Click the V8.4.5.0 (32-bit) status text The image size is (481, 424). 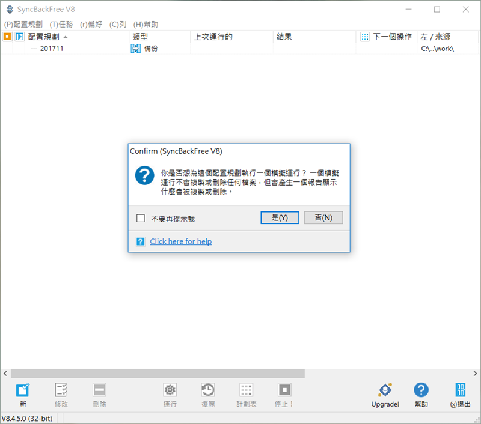pos(27,419)
